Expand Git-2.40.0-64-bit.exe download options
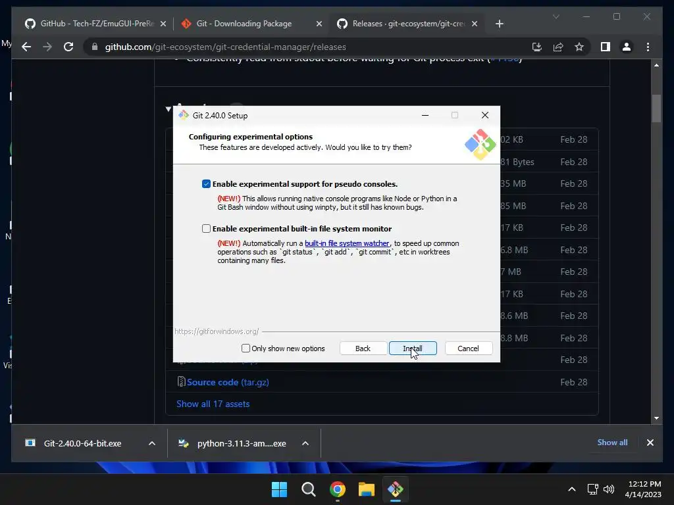The width and height of the screenshot is (674, 505). pyautogui.click(x=152, y=443)
